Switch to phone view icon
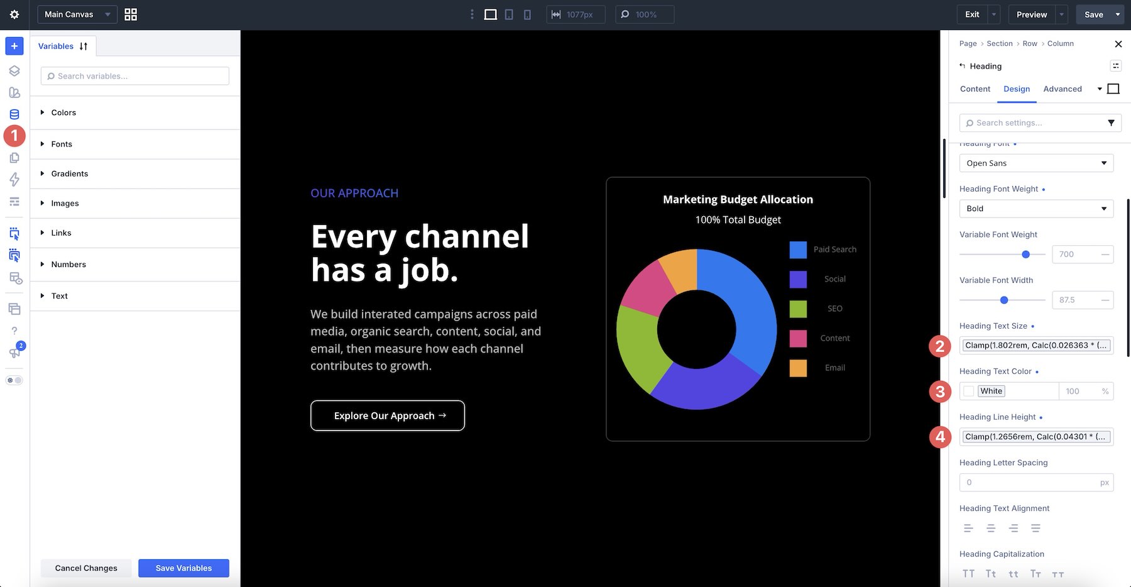Image resolution: width=1131 pixels, height=587 pixels. point(527,14)
